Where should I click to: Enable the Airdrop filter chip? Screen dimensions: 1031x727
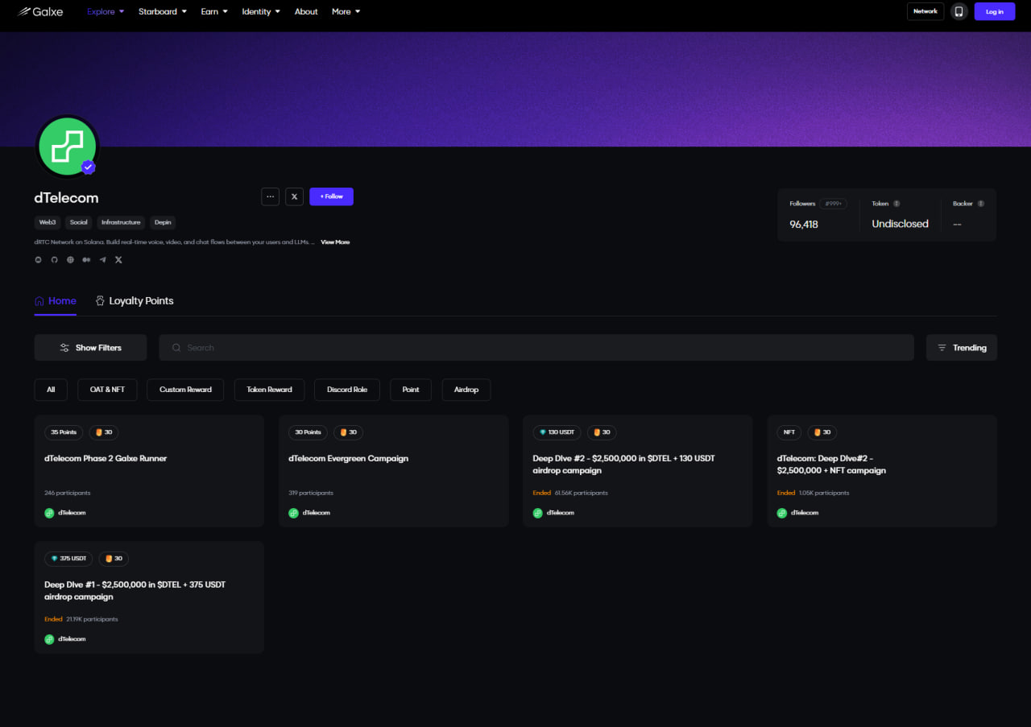tap(466, 390)
